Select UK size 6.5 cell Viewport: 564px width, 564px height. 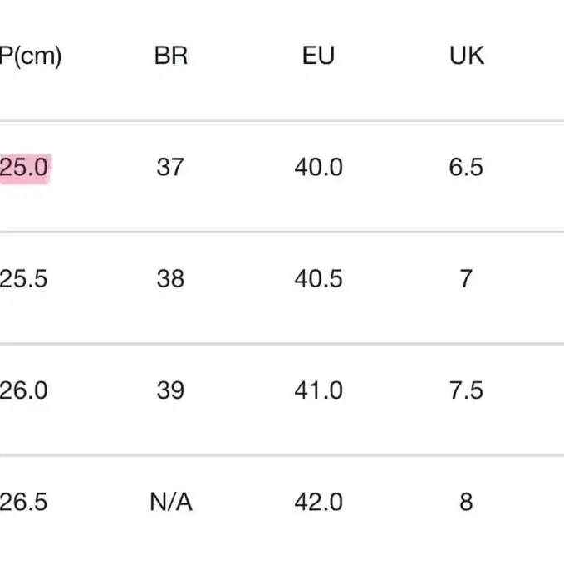point(466,167)
